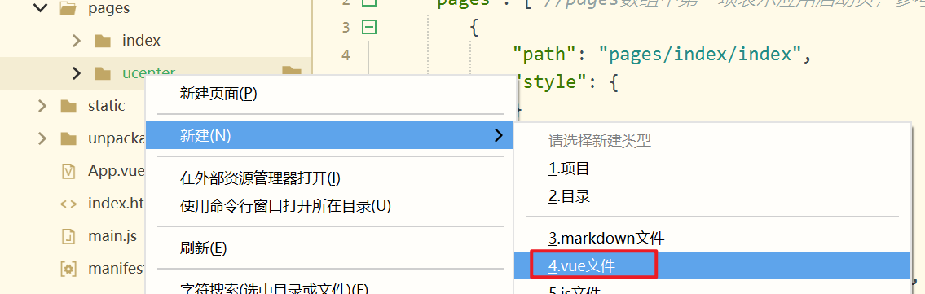Screen dimensions: 925x294
Task: Choose 3.markdown文件 from new type list
Action: tap(606, 239)
